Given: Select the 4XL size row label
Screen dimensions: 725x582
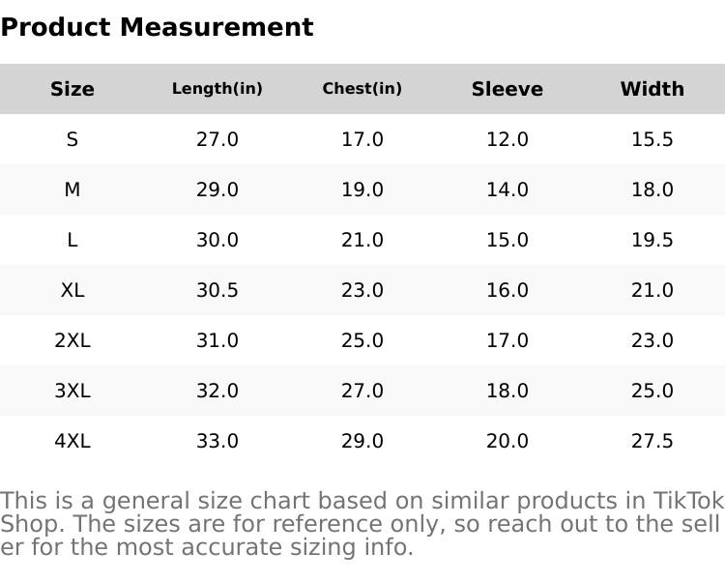Looking at the screenshot, I should 72,441.
